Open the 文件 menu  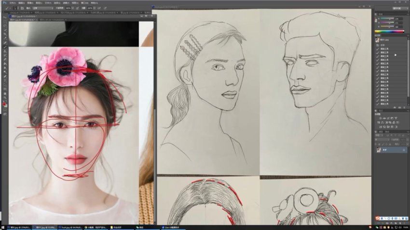[12, 3]
